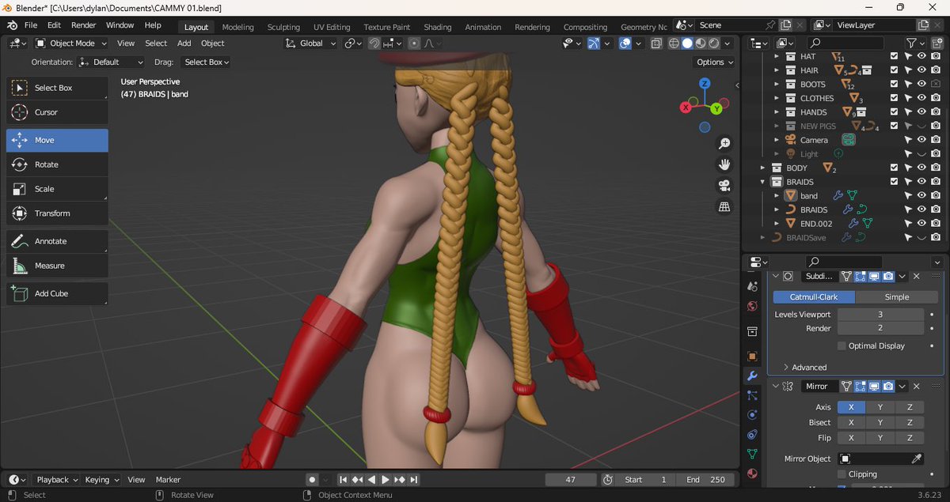Open the outliner filter dropdown
950x502 pixels.
pyautogui.click(x=915, y=43)
